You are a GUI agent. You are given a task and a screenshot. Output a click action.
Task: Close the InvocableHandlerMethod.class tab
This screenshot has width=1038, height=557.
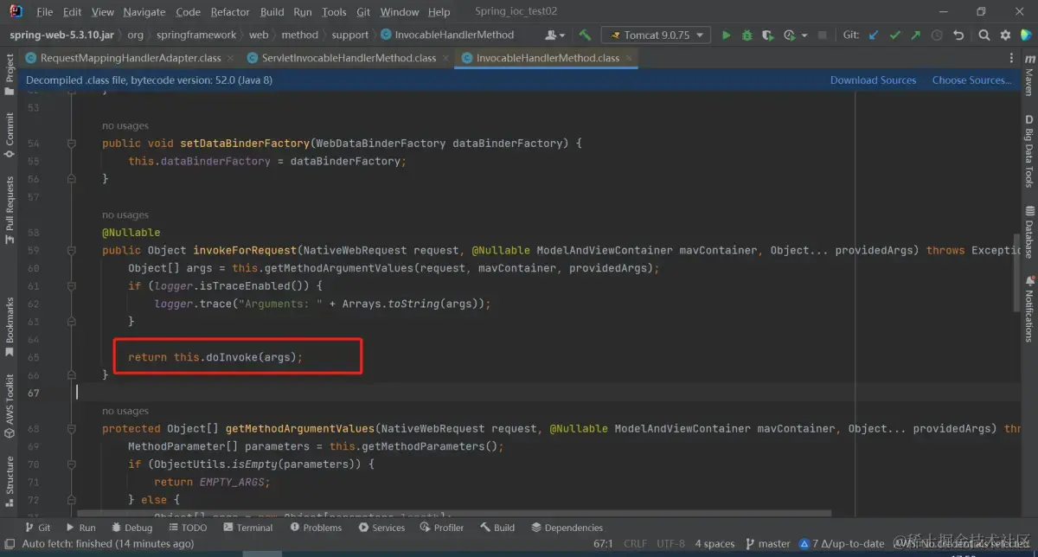click(x=630, y=58)
